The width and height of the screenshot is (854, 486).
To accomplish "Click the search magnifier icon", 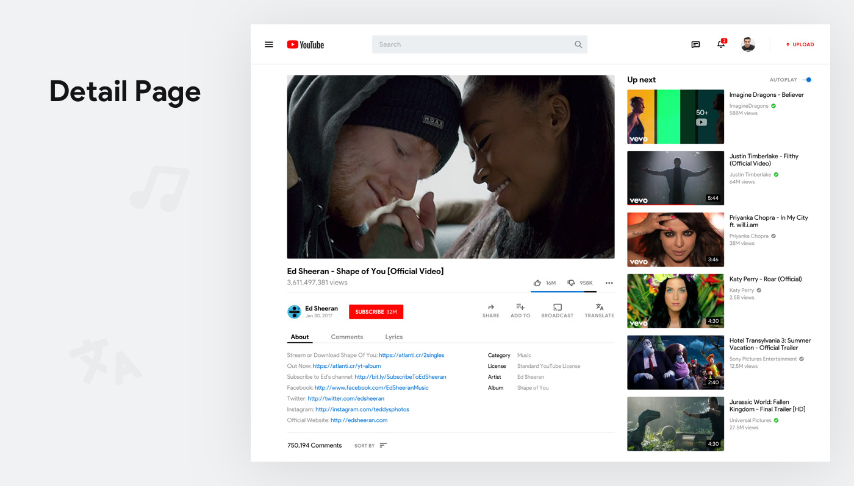I will click(578, 44).
